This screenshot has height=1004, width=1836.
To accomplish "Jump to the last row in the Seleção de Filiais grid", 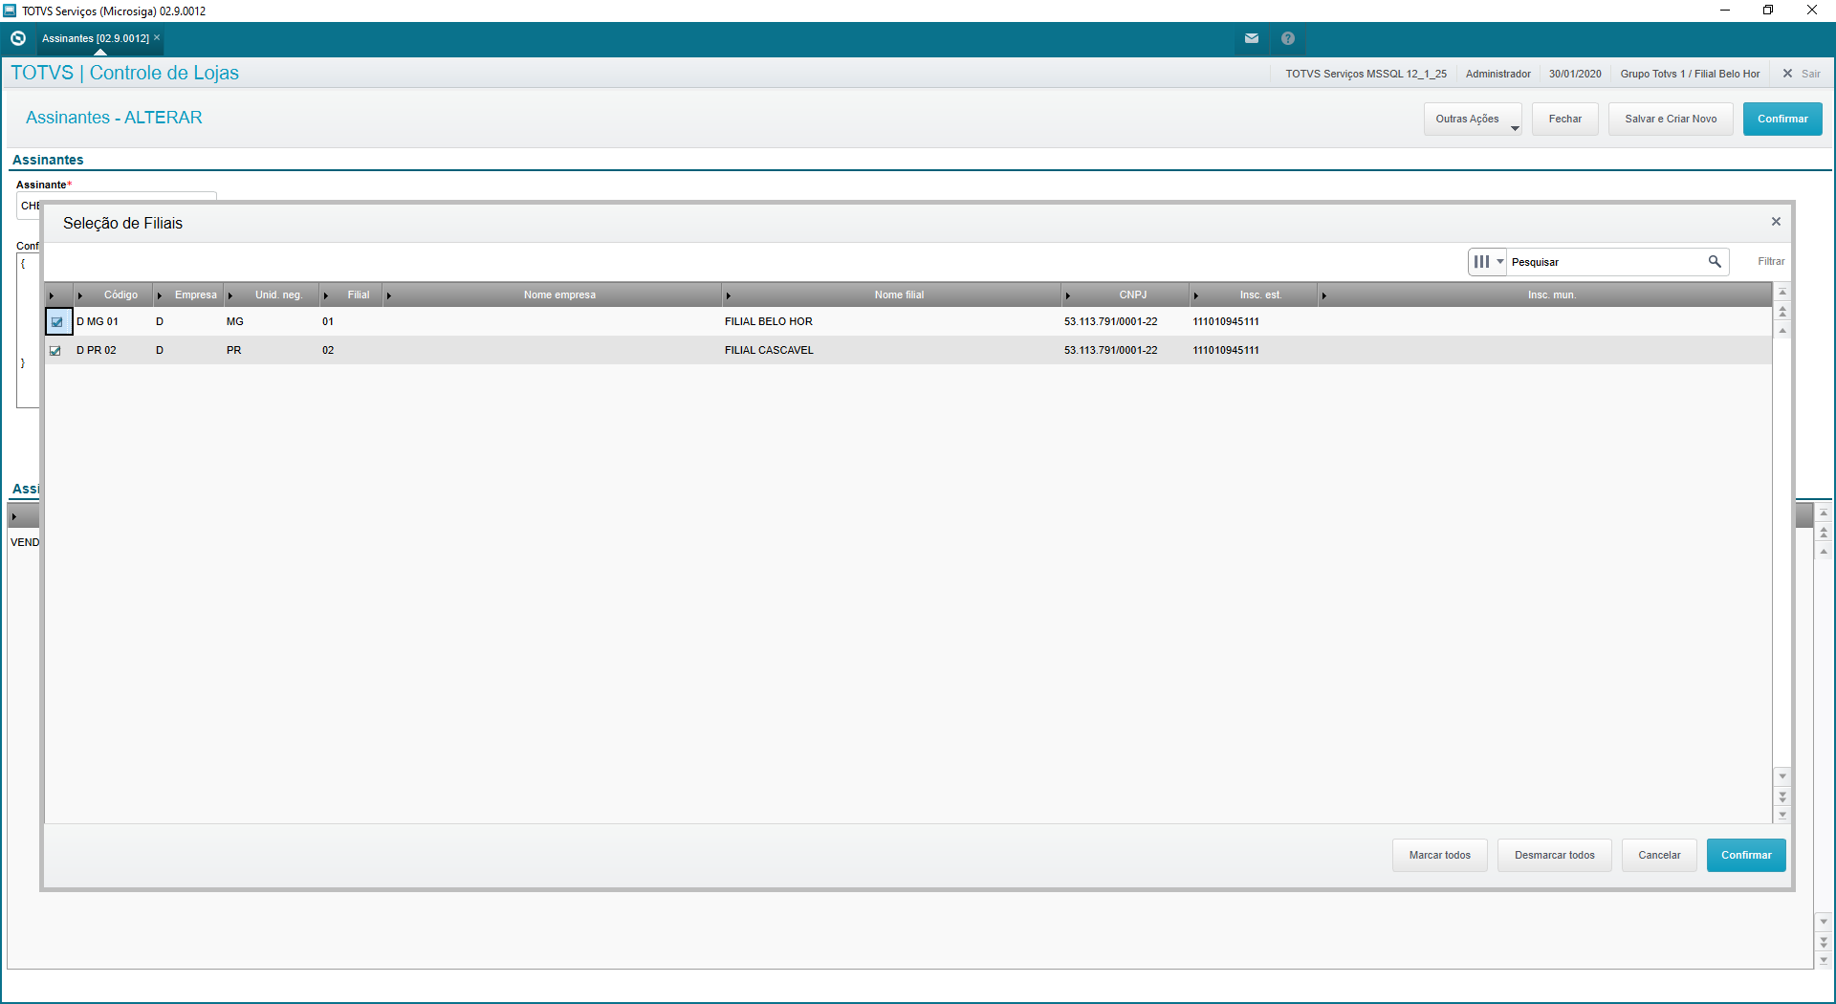I will [x=1782, y=815].
